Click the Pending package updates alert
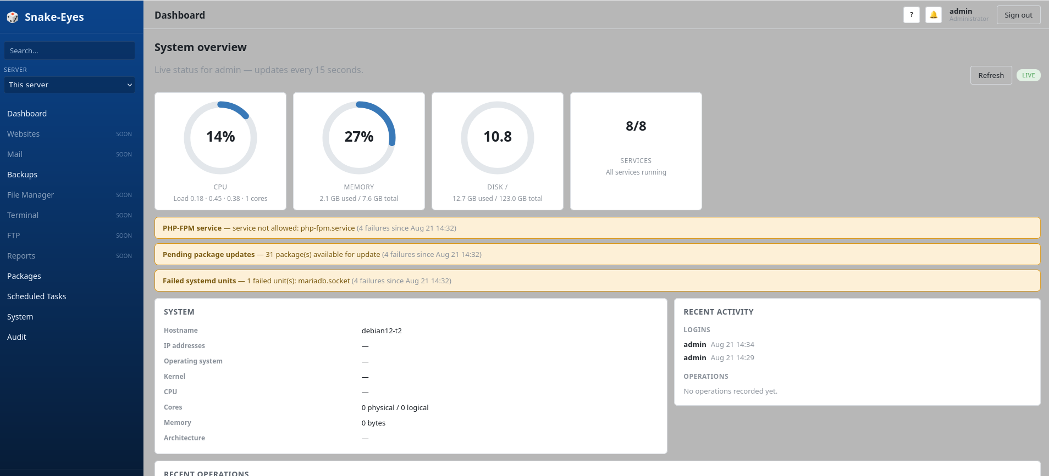The height and width of the screenshot is (476, 1049). pyautogui.click(x=598, y=254)
